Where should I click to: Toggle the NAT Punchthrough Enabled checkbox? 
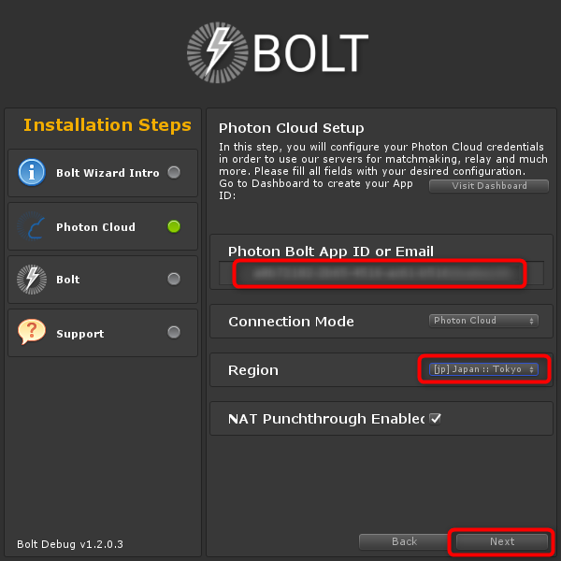(x=435, y=419)
